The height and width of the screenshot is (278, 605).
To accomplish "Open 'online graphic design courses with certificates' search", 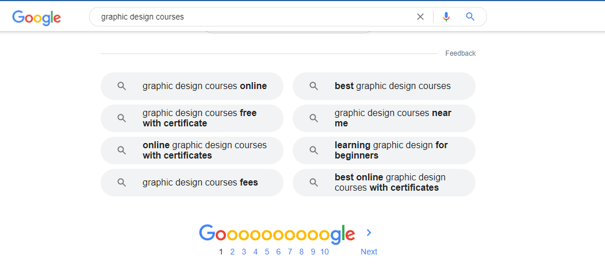I will click(x=204, y=150).
